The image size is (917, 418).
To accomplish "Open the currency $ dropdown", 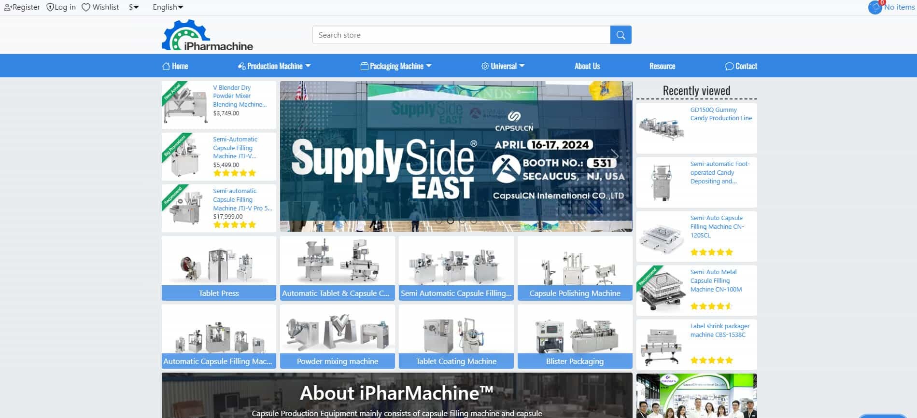I will pos(134,7).
